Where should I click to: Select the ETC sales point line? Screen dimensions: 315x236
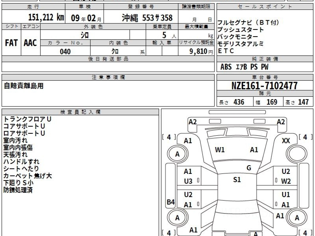coord(226,51)
